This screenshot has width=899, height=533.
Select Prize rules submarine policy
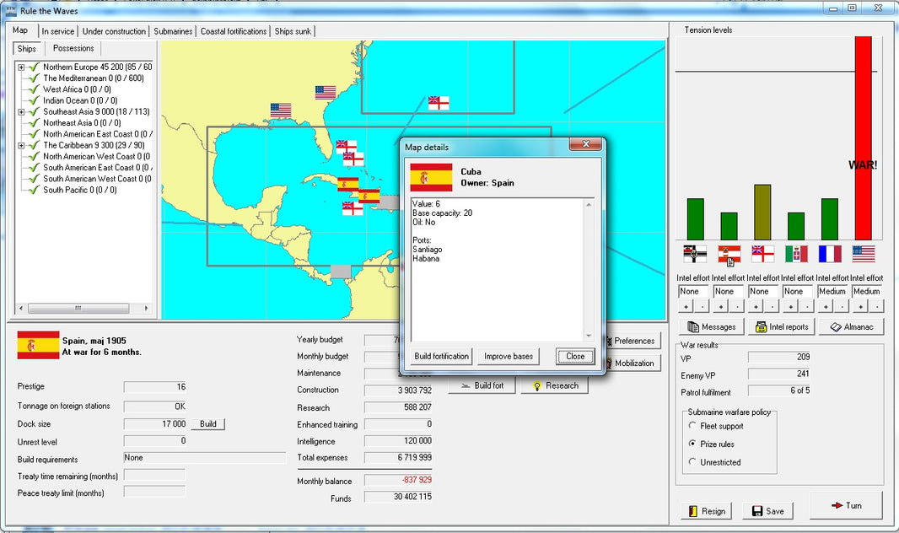tap(691, 444)
